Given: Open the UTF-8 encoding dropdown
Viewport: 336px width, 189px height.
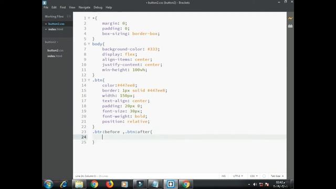Looking at the screenshot, I should (238, 176).
